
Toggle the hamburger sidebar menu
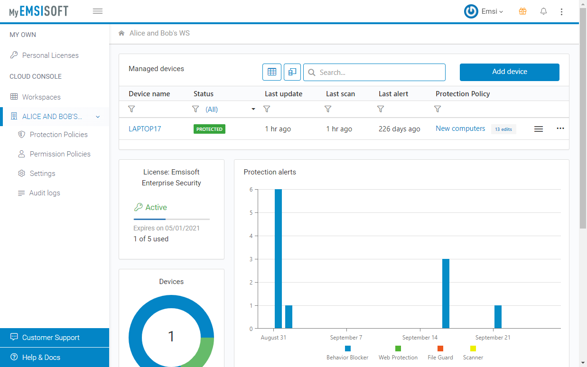98,11
